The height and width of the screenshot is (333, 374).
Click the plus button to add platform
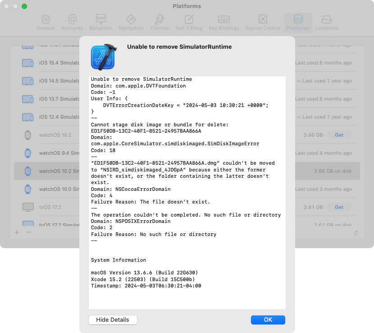tap(17, 232)
